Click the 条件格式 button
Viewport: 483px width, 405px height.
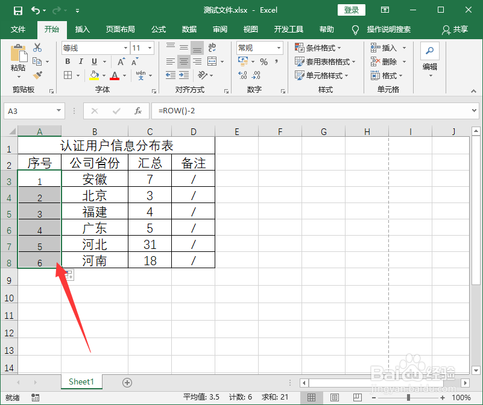pyautogui.click(x=316, y=48)
